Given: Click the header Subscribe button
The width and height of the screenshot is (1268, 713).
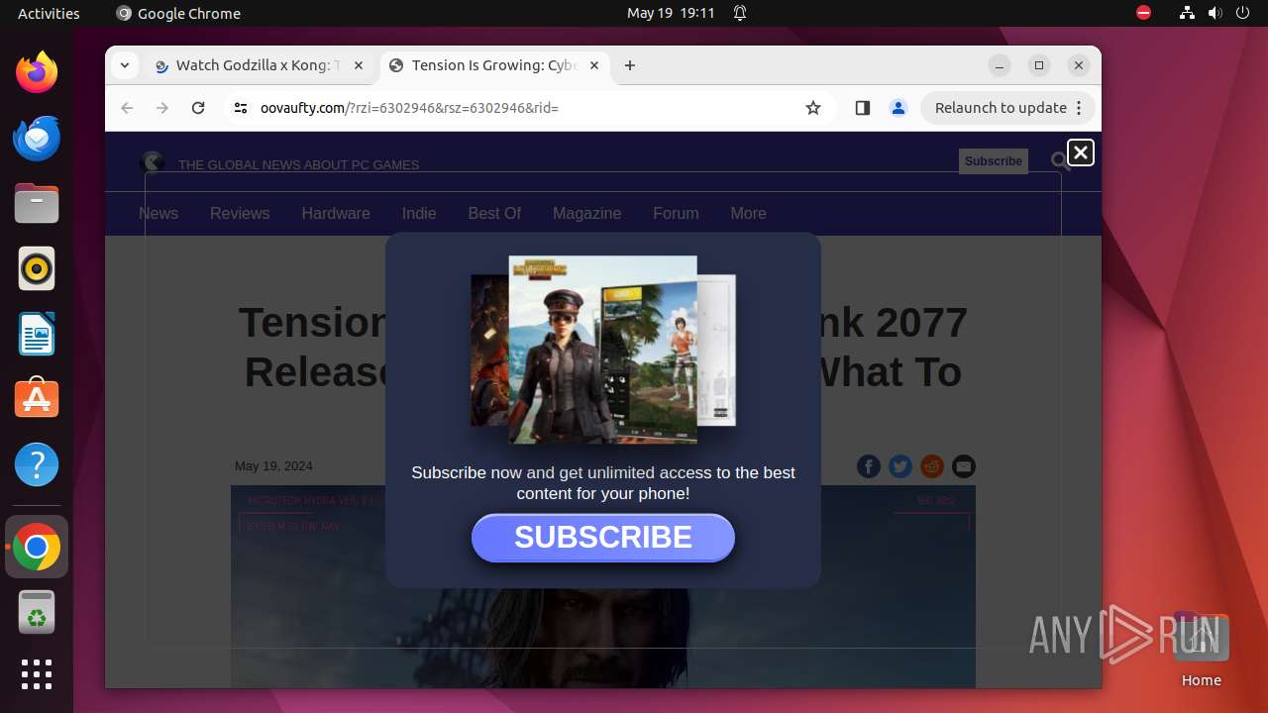Looking at the screenshot, I should [994, 161].
